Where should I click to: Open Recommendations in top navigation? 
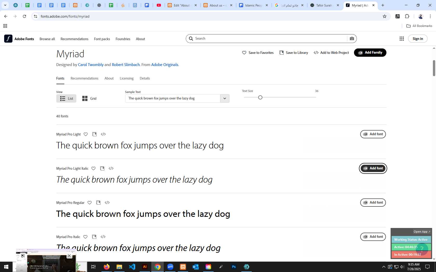click(74, 39)
